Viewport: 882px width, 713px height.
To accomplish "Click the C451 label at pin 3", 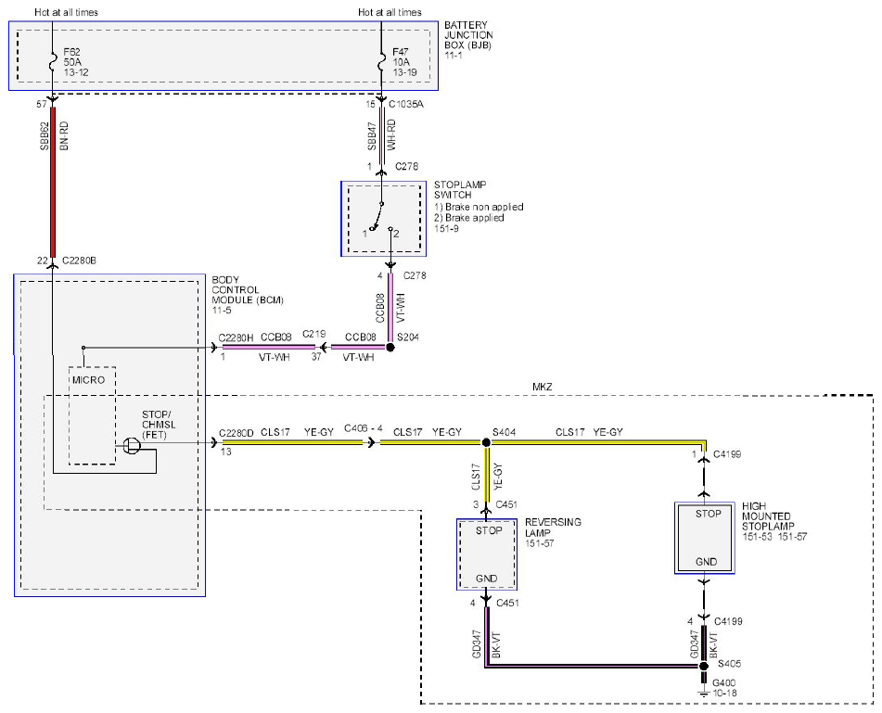I will coord(506,504).
